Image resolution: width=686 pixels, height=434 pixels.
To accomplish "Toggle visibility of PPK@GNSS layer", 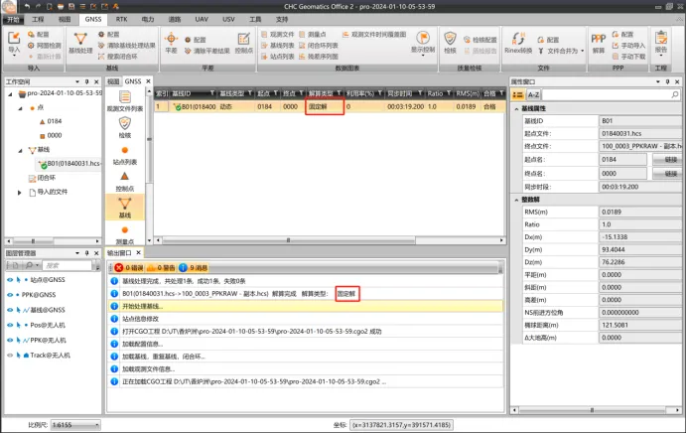I will 10,295.
